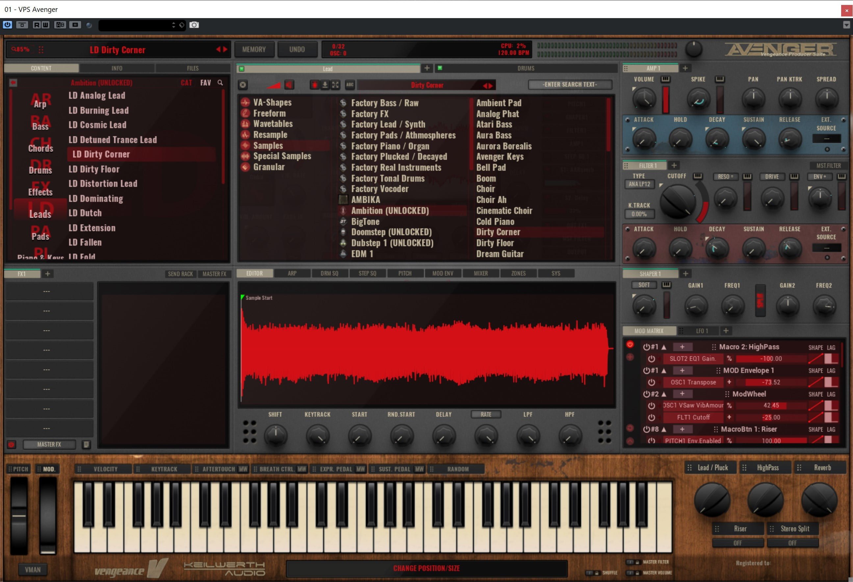This screenshot has width=853, height=582.
Task: Click the red speaker icon in oscillator toolbar
Action: [289, 85]
